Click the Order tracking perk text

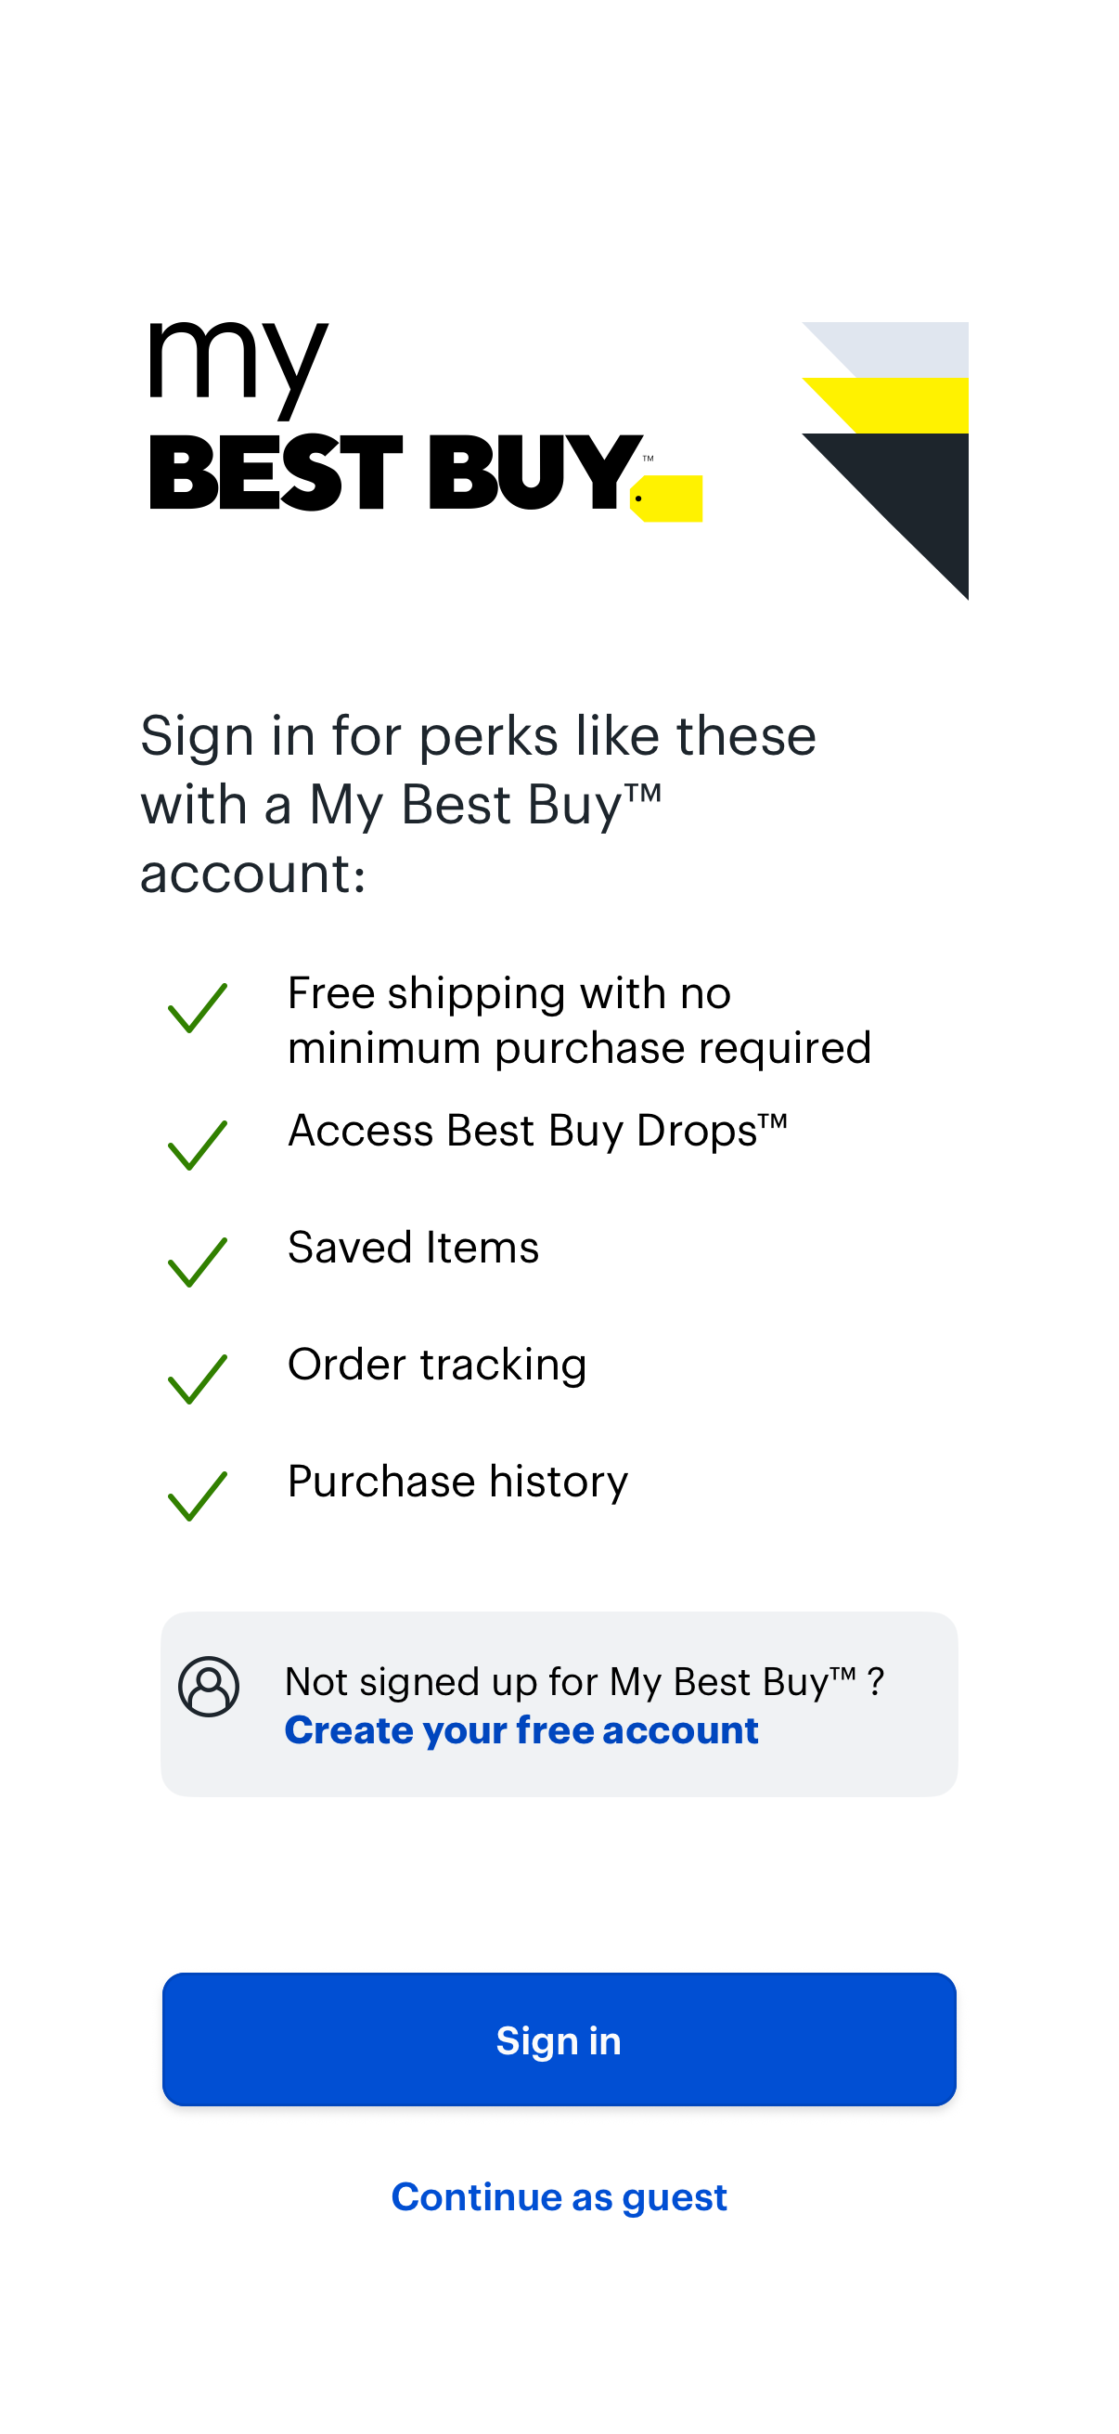(x=437, y=1365)
